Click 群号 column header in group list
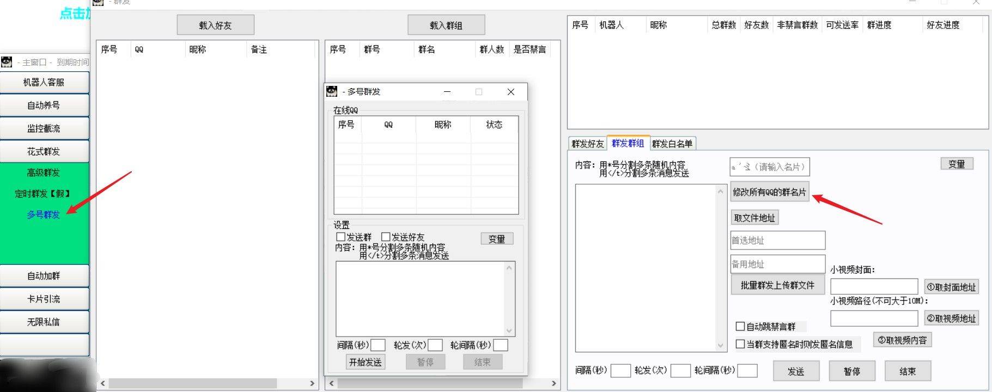 pos(386,49)
